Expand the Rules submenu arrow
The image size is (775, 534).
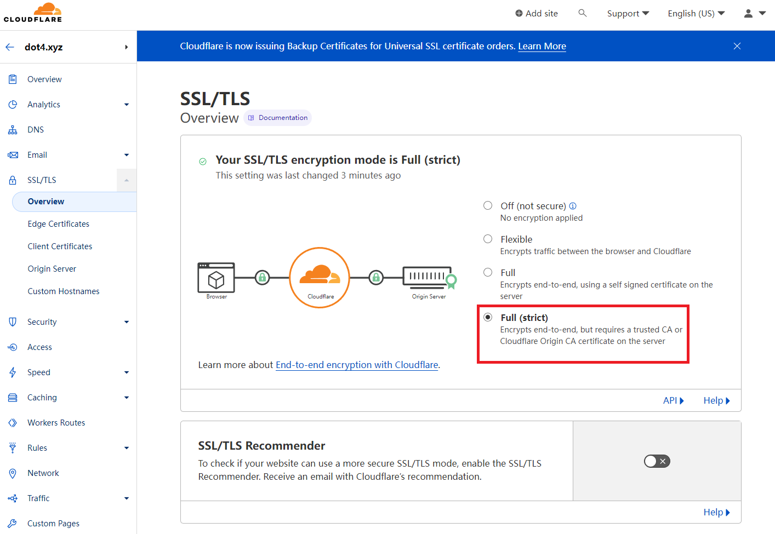click(x=127, y=448)
